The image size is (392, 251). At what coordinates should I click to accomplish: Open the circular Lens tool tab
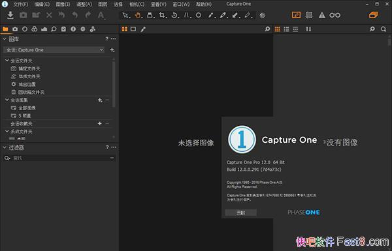(x=25, y=29)
